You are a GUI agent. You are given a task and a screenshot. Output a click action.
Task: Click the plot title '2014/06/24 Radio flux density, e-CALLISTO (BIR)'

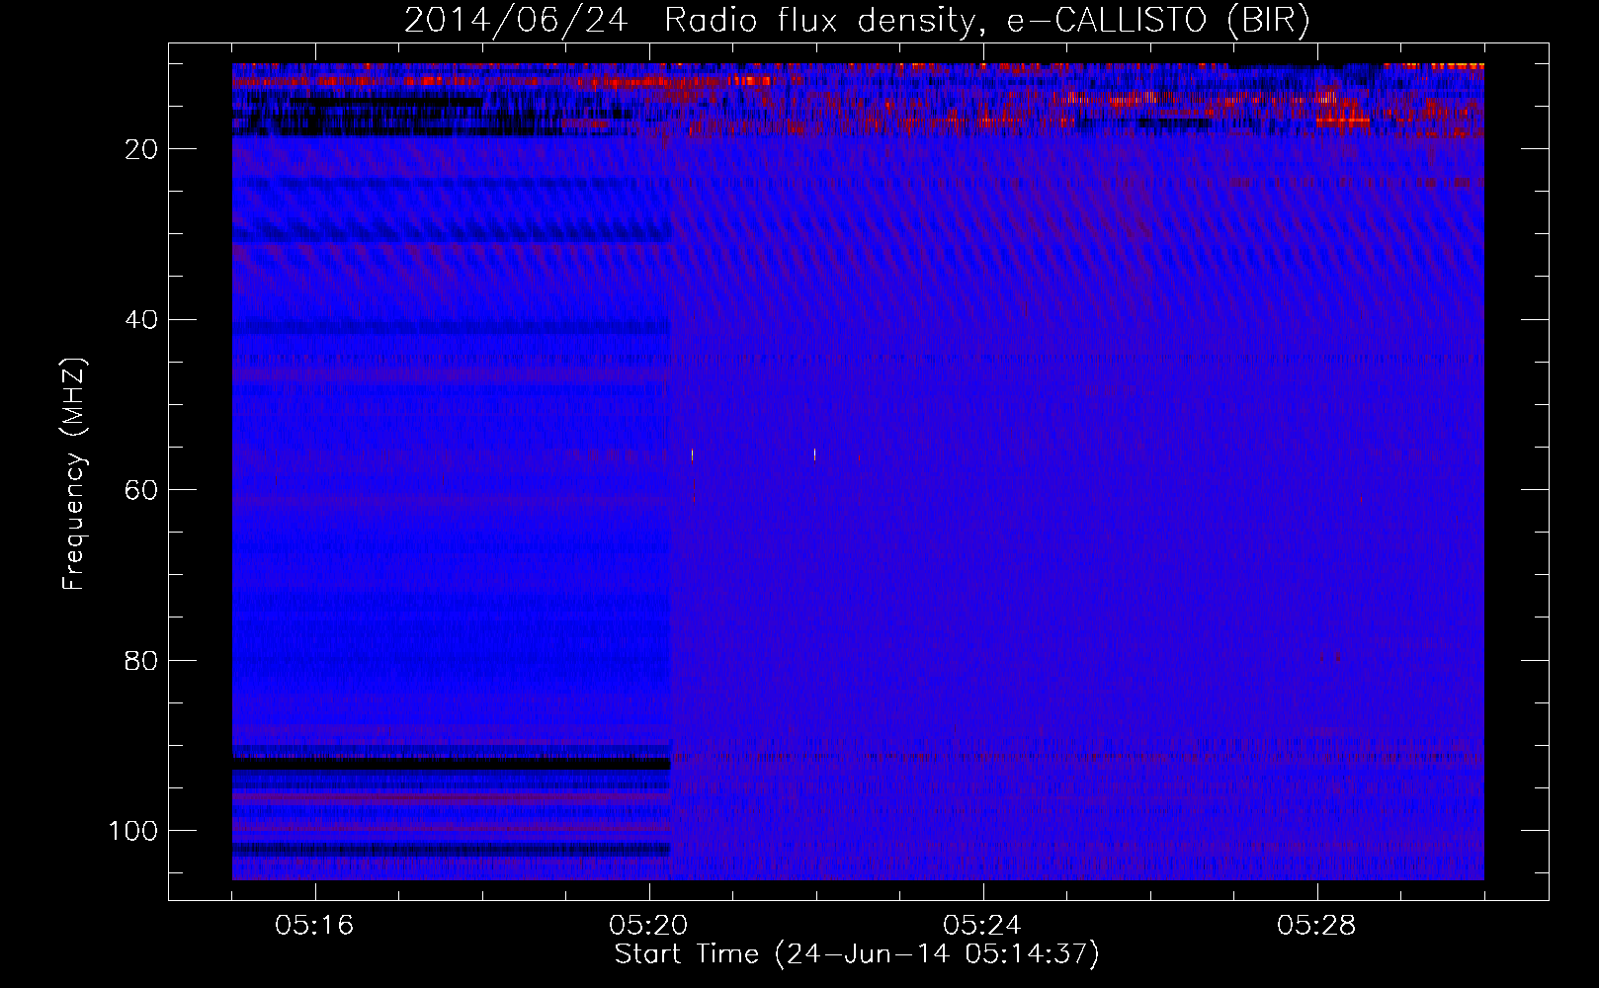[x=857, y=21]
